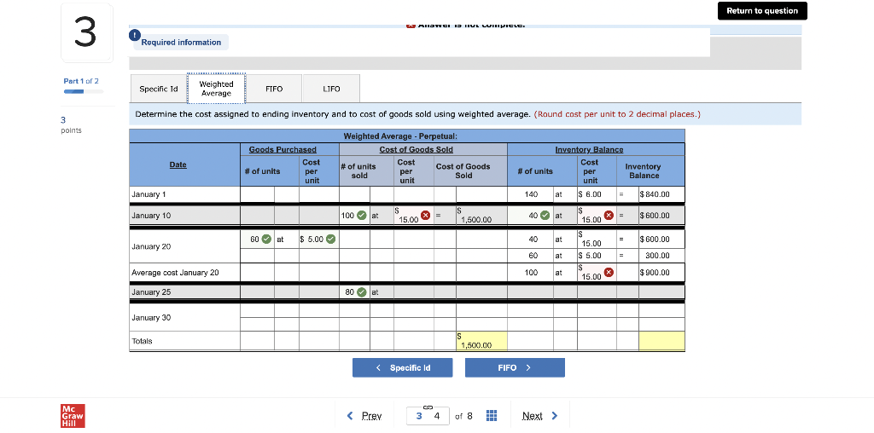The image size is (874, 433).
Task: Click the green check beside 40 inventory units
Action: (545, 216)
